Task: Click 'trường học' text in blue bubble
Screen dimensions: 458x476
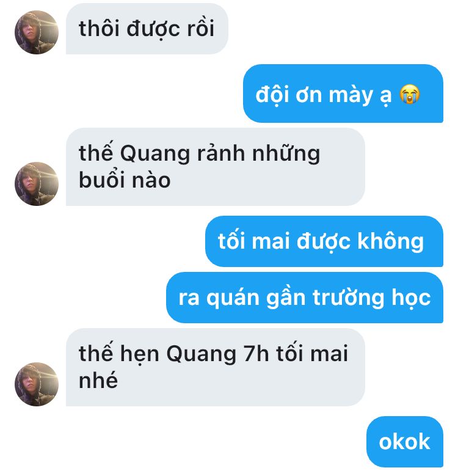Action: (371, 298)
